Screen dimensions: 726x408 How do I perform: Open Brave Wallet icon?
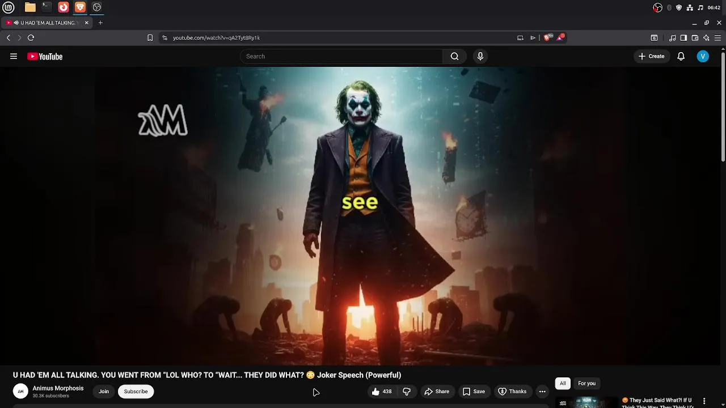click(695, 38)
